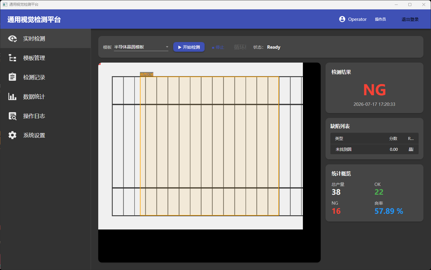Open 系统设置 gear icon
Viewport: 431px width, 270px height.
pos(12,135)
